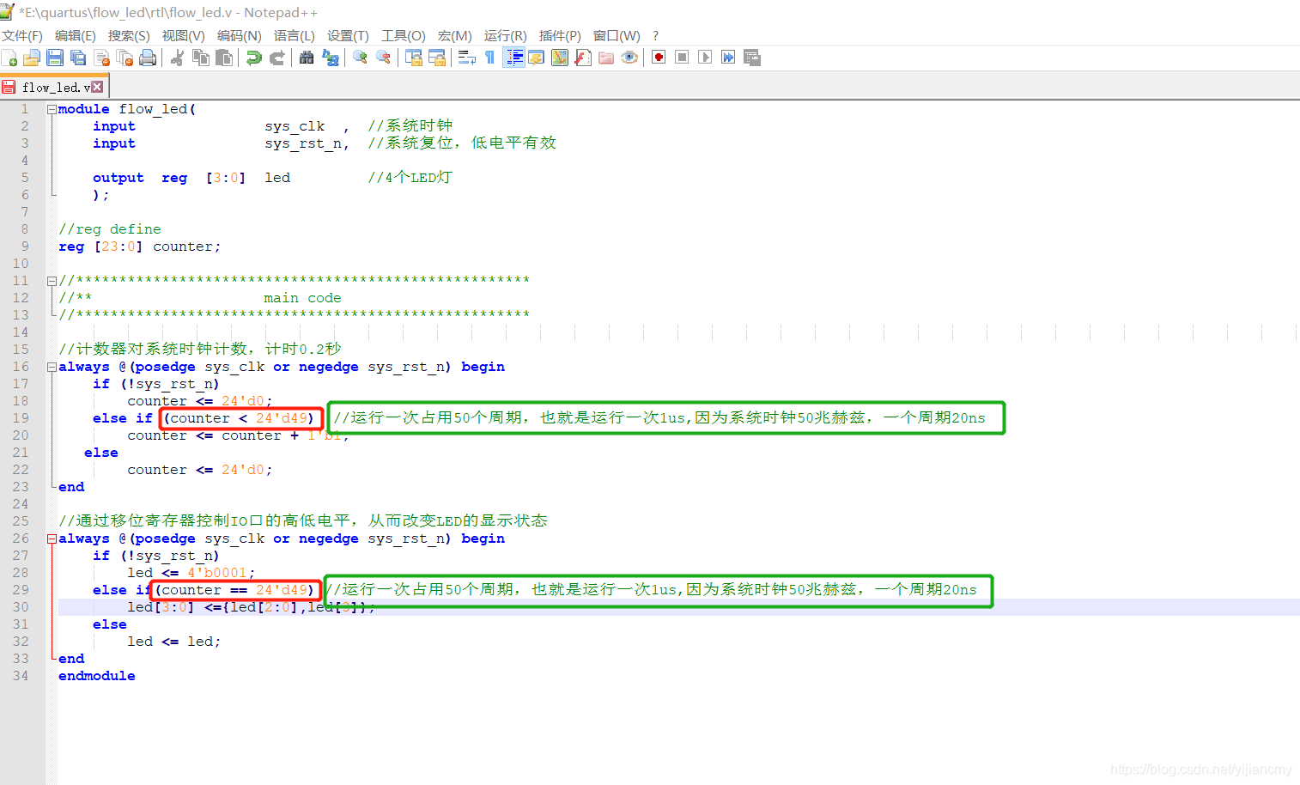
Task: Open the 设置(T) menu
Action: pos(348,35)
